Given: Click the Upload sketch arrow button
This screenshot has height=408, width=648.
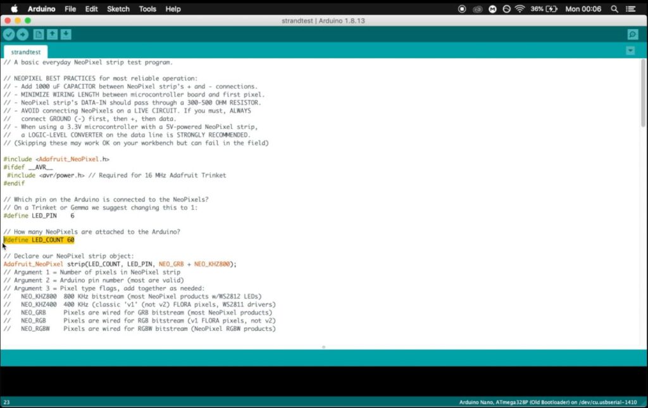Looking at the screenshot, I should pos(23,35).
